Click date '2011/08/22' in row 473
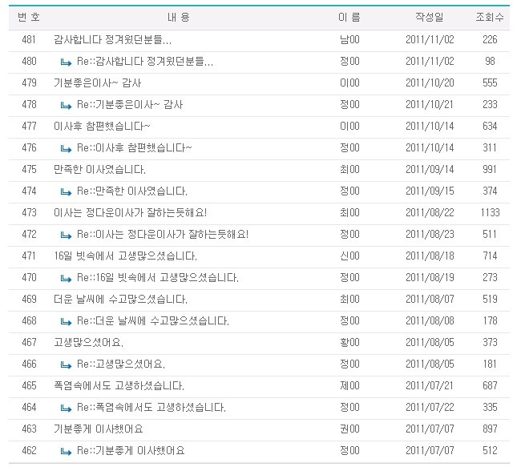Image resolution: width=517 pixels, height=471 pixels. [430, 213]
